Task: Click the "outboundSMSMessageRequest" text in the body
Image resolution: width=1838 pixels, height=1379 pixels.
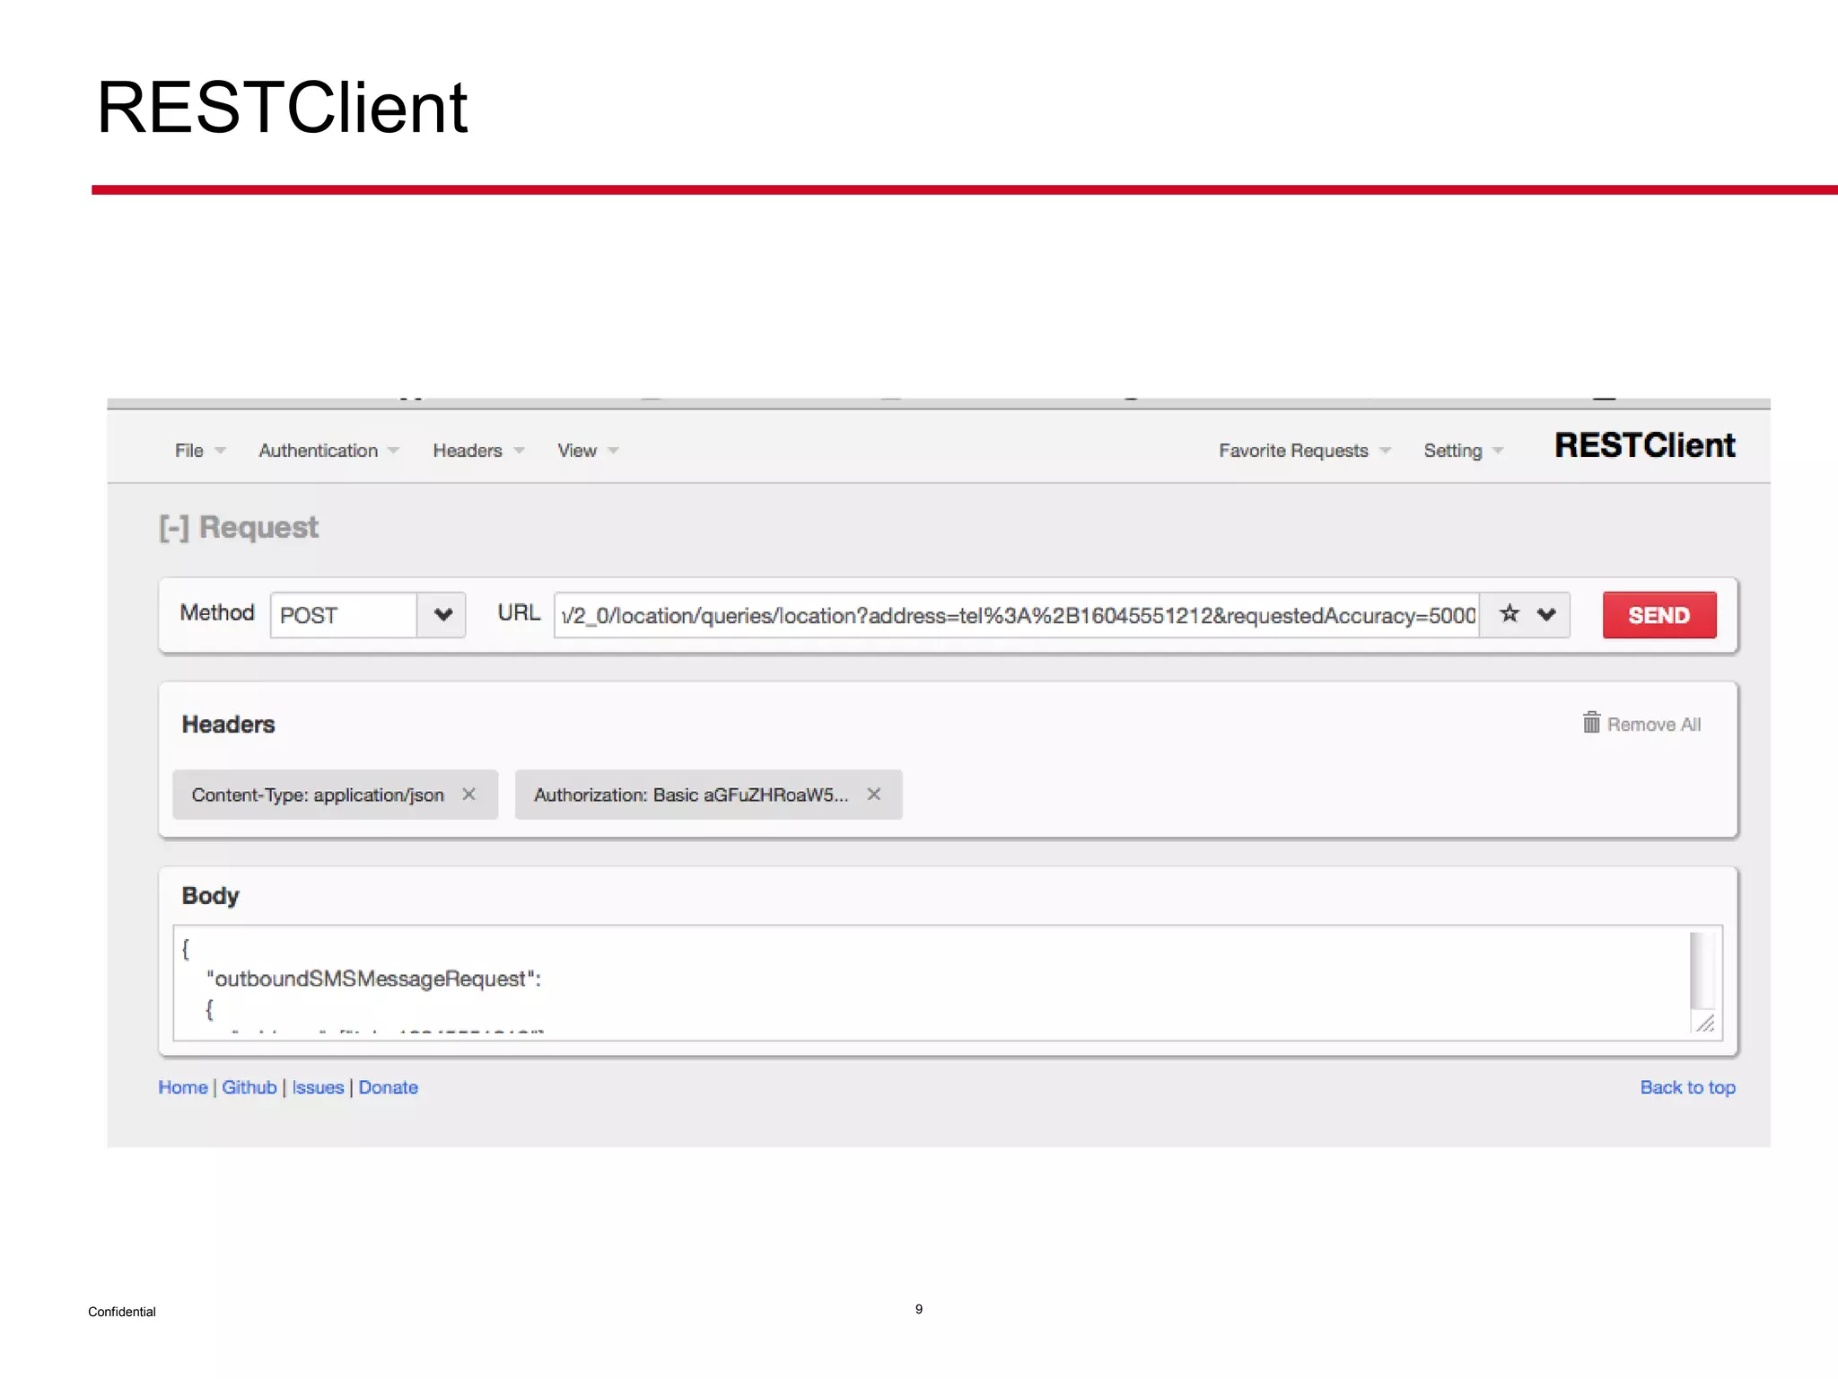Action: (373, 979)
